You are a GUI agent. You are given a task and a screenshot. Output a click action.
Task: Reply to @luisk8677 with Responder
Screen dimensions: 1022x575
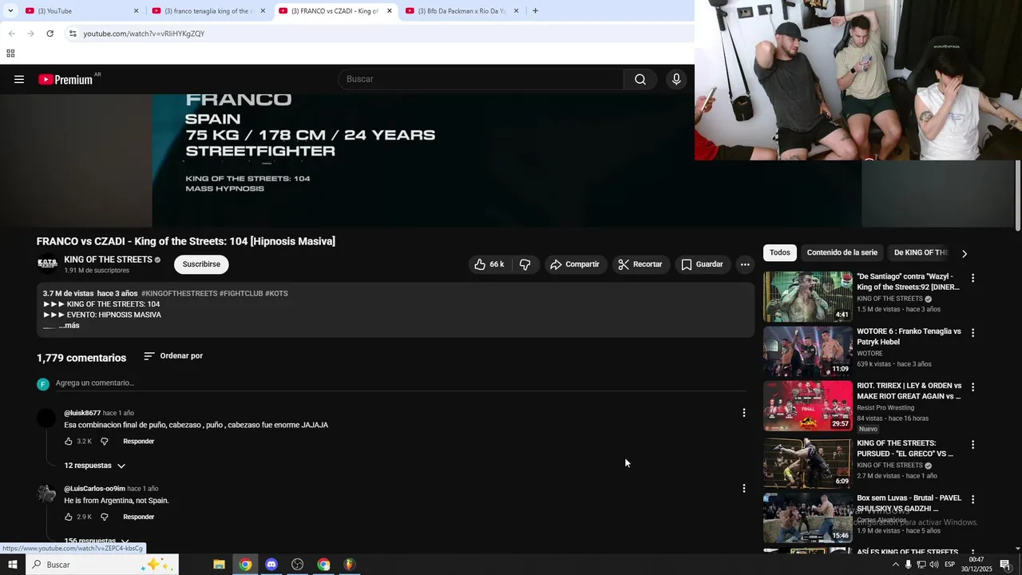pyautogui.click(x=138, y=442)
